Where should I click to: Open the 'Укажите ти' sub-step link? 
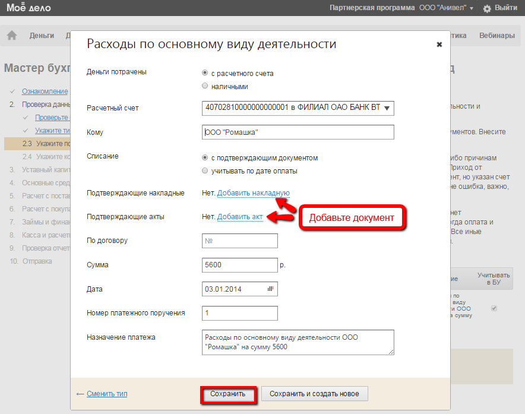(x=53, y=131)
